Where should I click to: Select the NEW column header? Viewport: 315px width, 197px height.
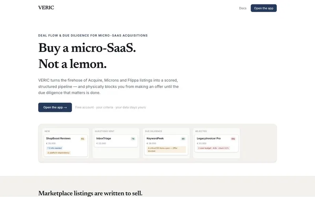click(47, 131)
